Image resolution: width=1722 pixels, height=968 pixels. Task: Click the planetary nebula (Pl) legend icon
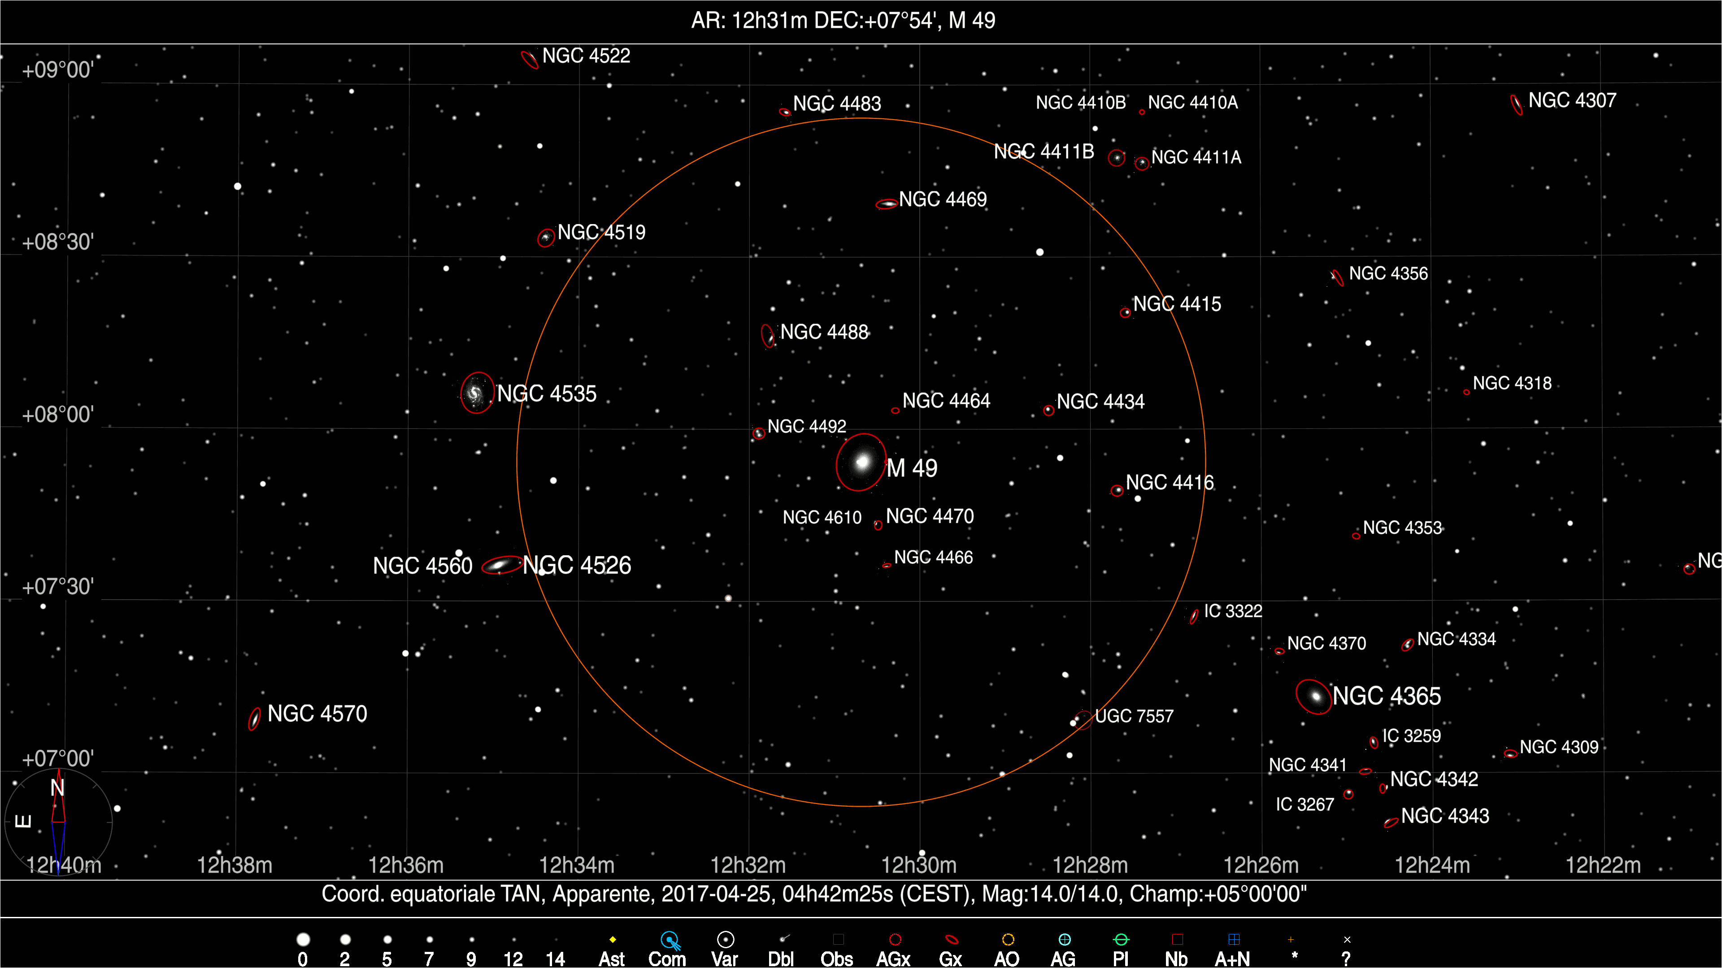click(x=1121, y=940)
